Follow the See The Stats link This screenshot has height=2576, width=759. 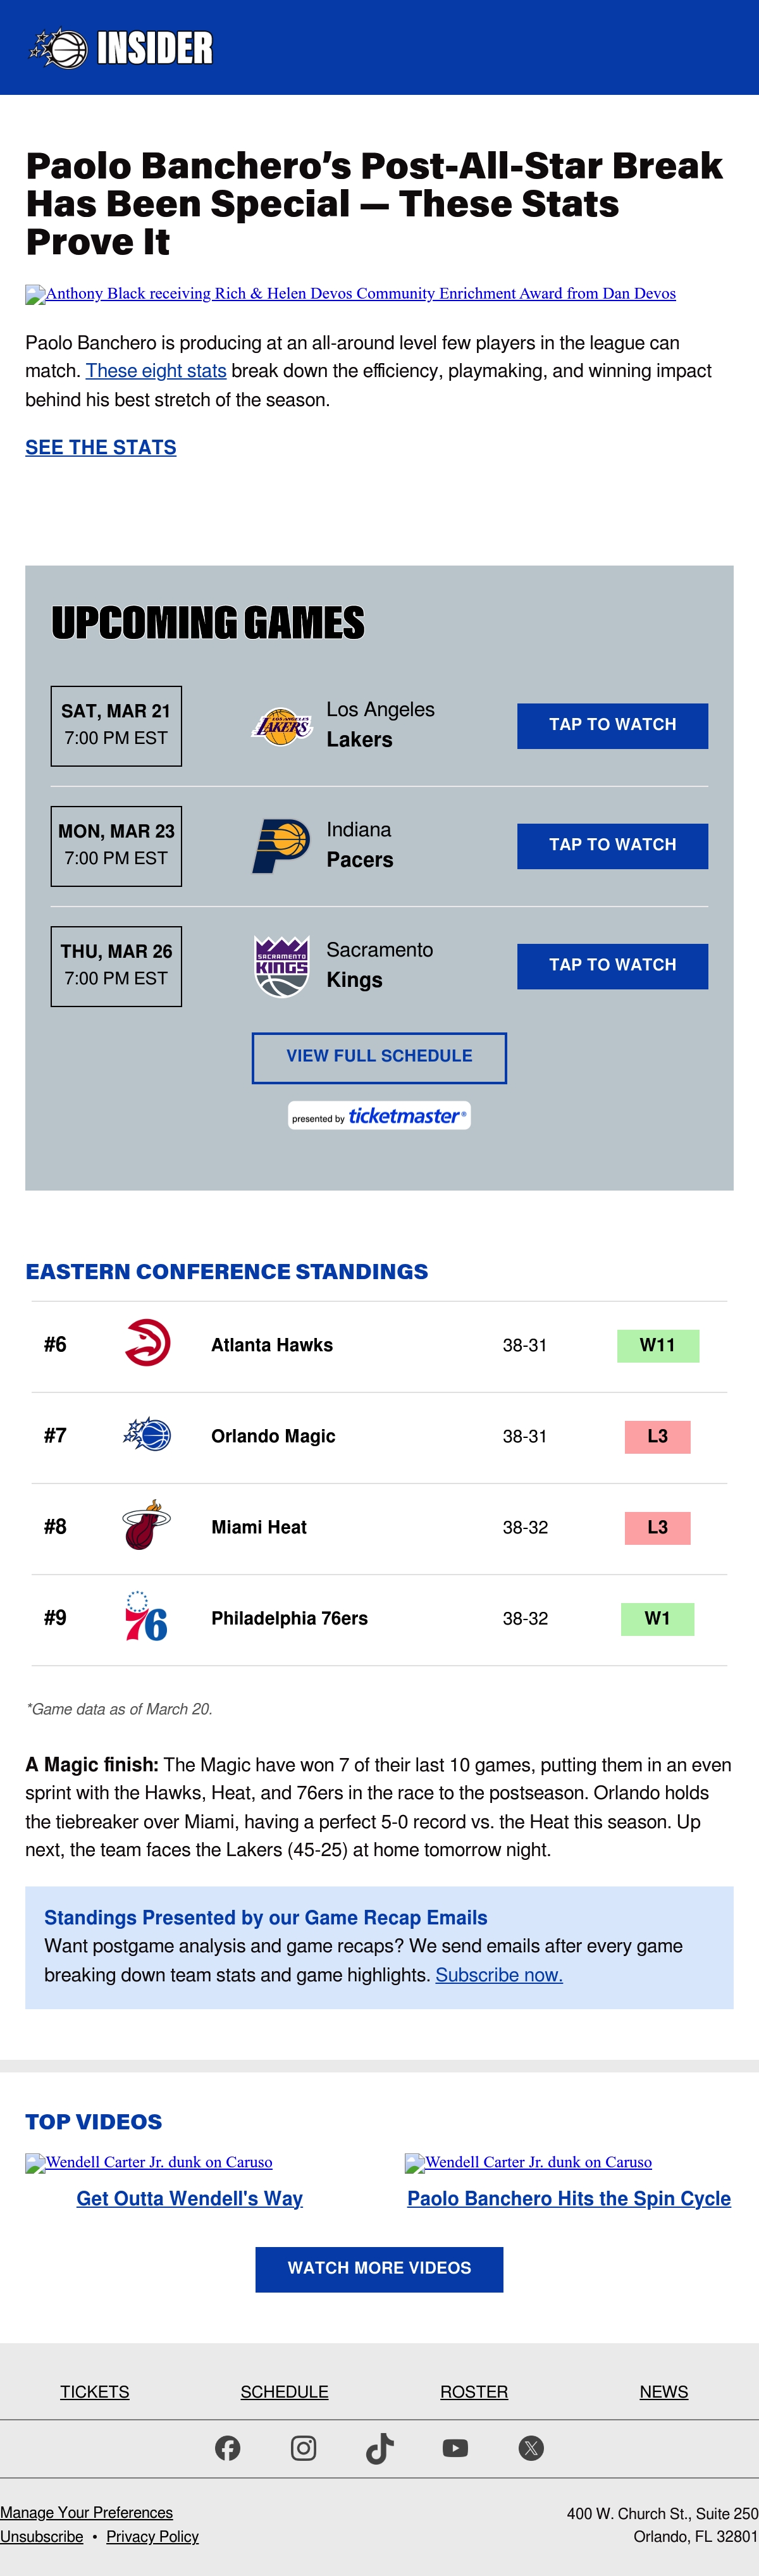(101, 447)
